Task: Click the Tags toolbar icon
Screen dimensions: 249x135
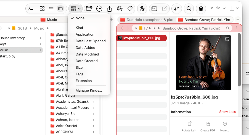Action: (x=130, y=8)
